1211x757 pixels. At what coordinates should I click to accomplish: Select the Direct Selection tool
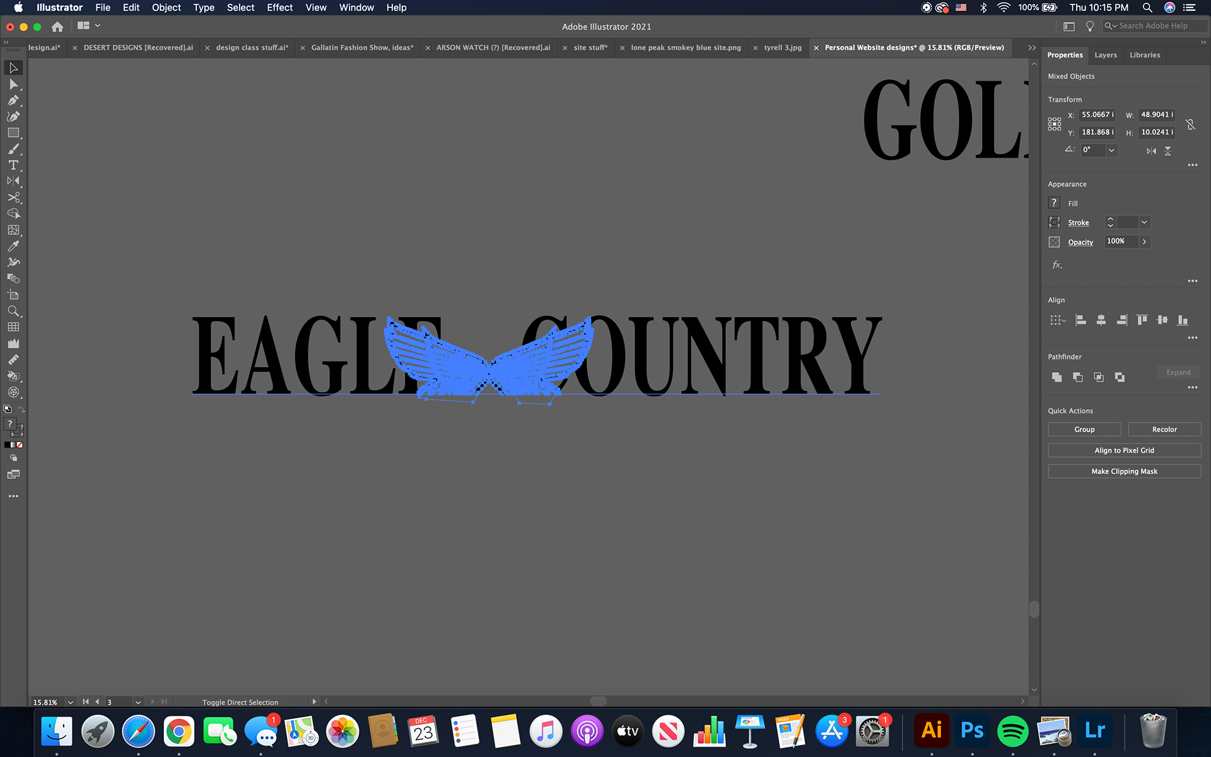click(13, 85)
